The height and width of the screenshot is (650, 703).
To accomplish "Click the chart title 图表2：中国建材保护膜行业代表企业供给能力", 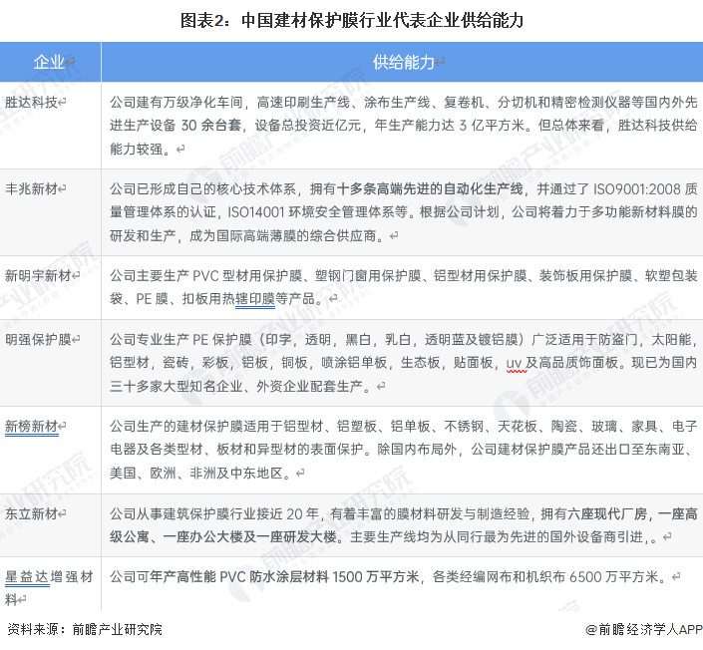I will tap(351, 21).
